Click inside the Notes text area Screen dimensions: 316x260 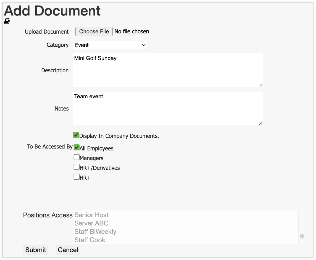coord(166,108)
